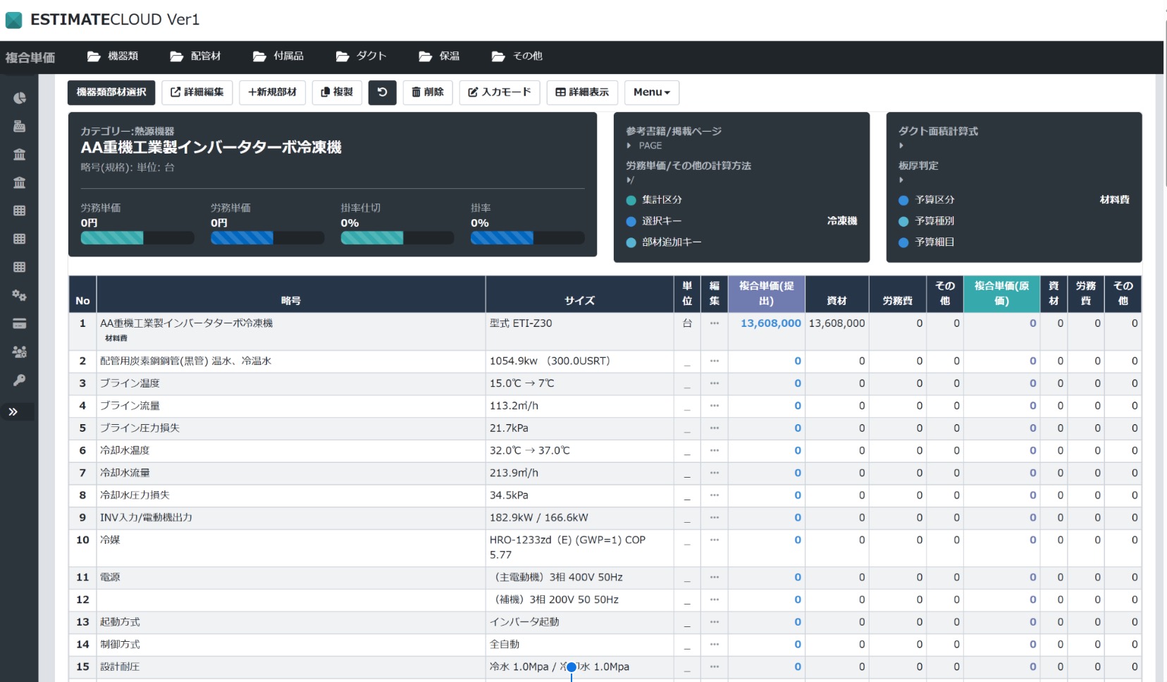
Task: Open edit dots for row 12 補機
Action: click(715, 600)
